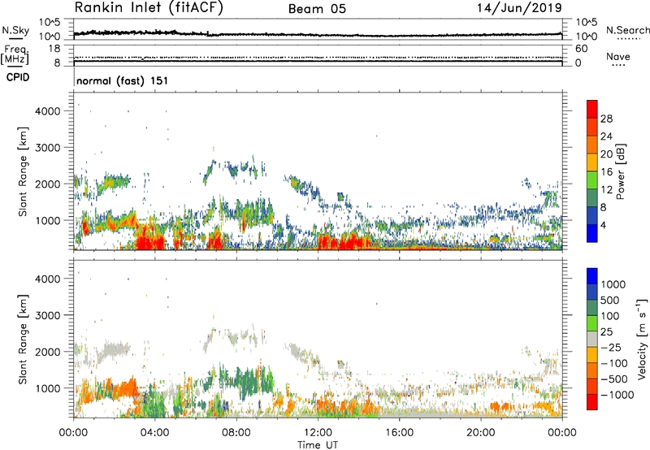Click the 'Rankin Inlet (fitACF)' title
Image resolution: width=650 pixels, height=450 pixels.
(x=148, y=8)
